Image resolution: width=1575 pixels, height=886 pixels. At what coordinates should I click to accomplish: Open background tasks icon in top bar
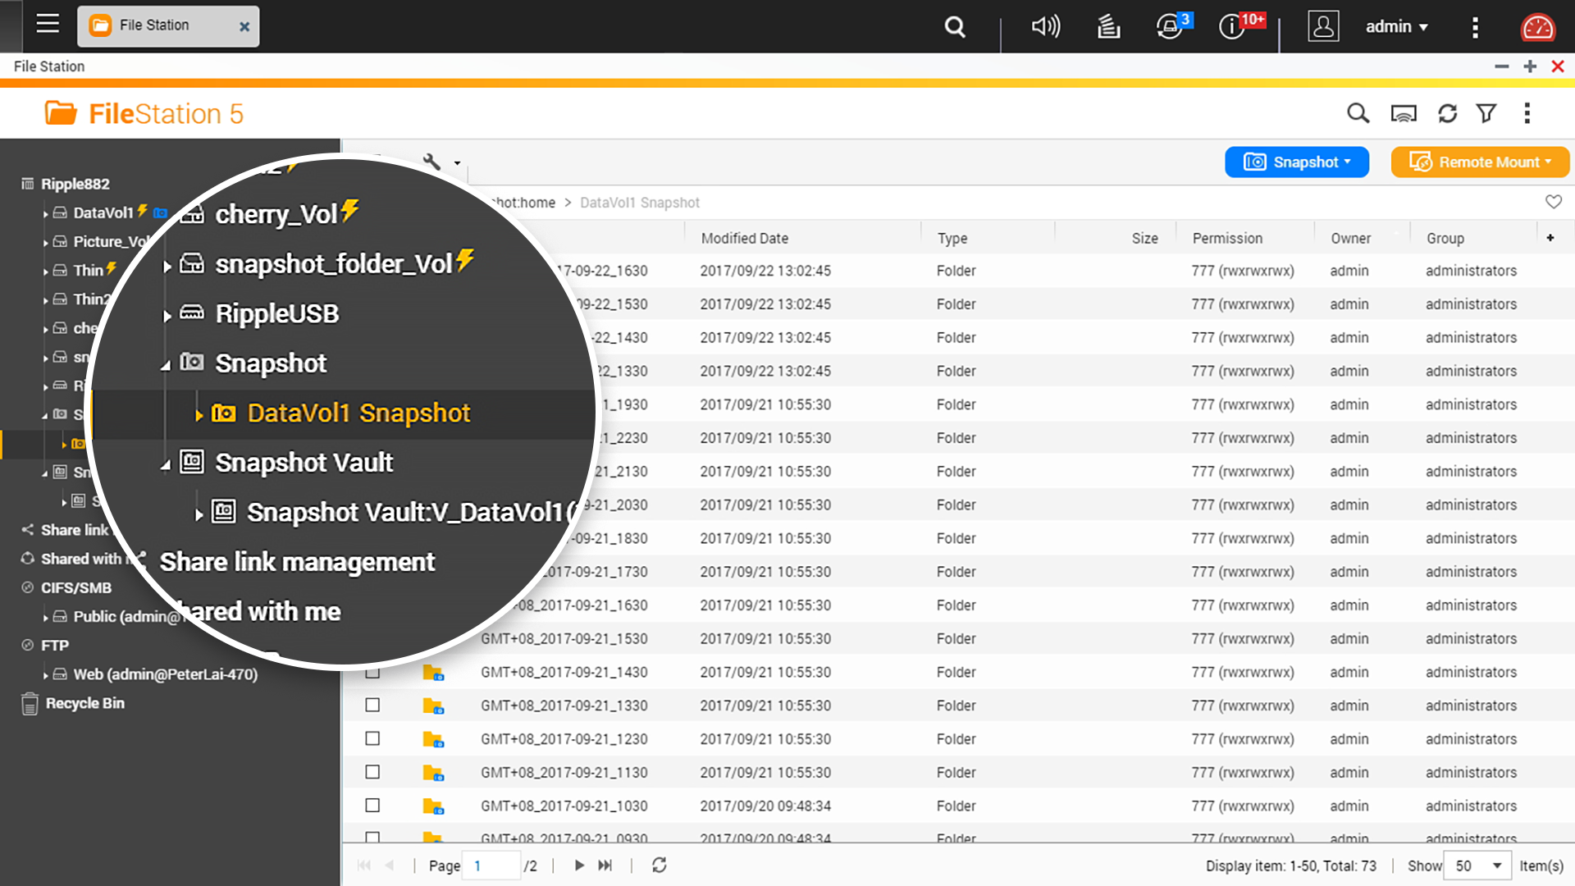[1108, 26]
